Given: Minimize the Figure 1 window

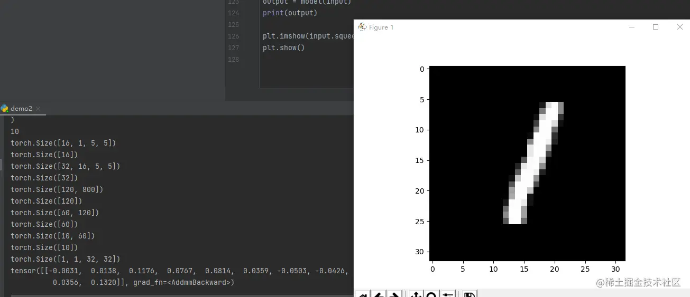Looking at the screenshot, I should 631,27.
